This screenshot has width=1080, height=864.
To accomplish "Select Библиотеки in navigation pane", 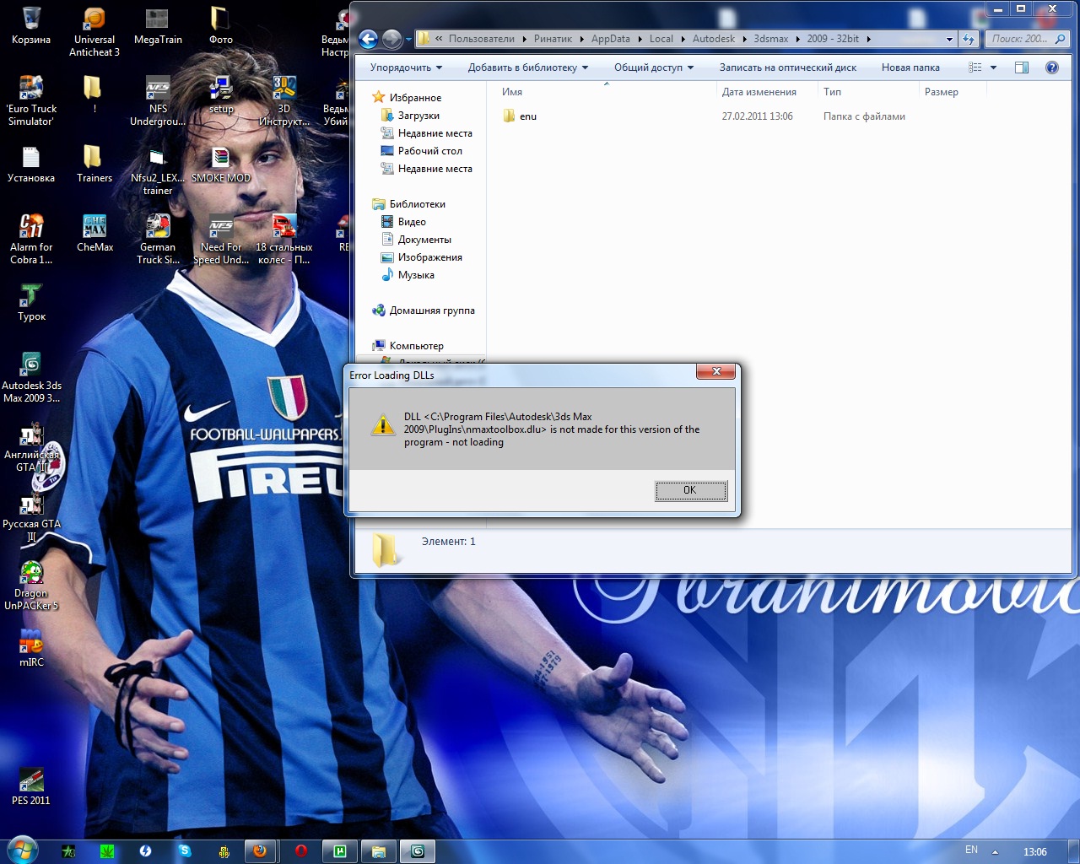I will point(417,204).
